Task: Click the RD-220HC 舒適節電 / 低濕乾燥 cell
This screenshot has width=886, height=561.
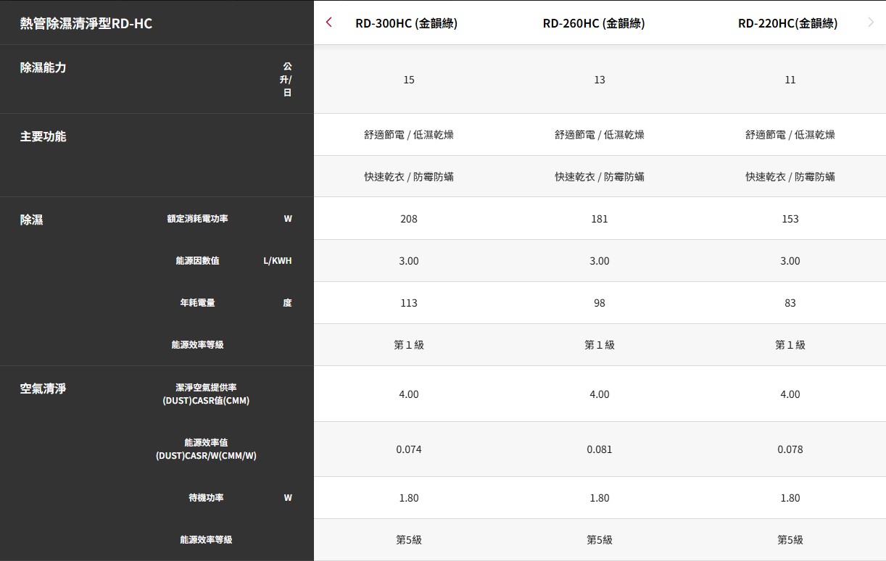Action: point(790,135)
